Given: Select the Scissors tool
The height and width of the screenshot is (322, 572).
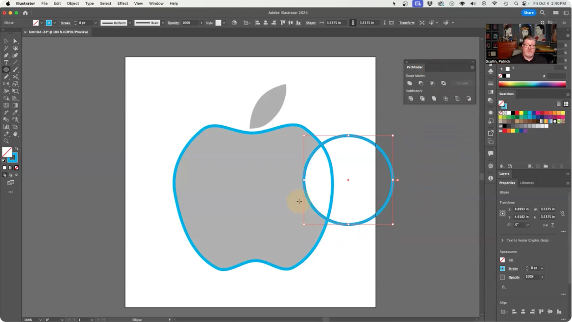Looking at the screenshot, I should coord(15,77).
